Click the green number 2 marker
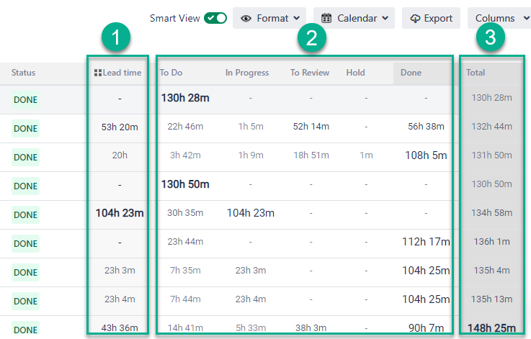531x339 pixels. click(311, 37)
